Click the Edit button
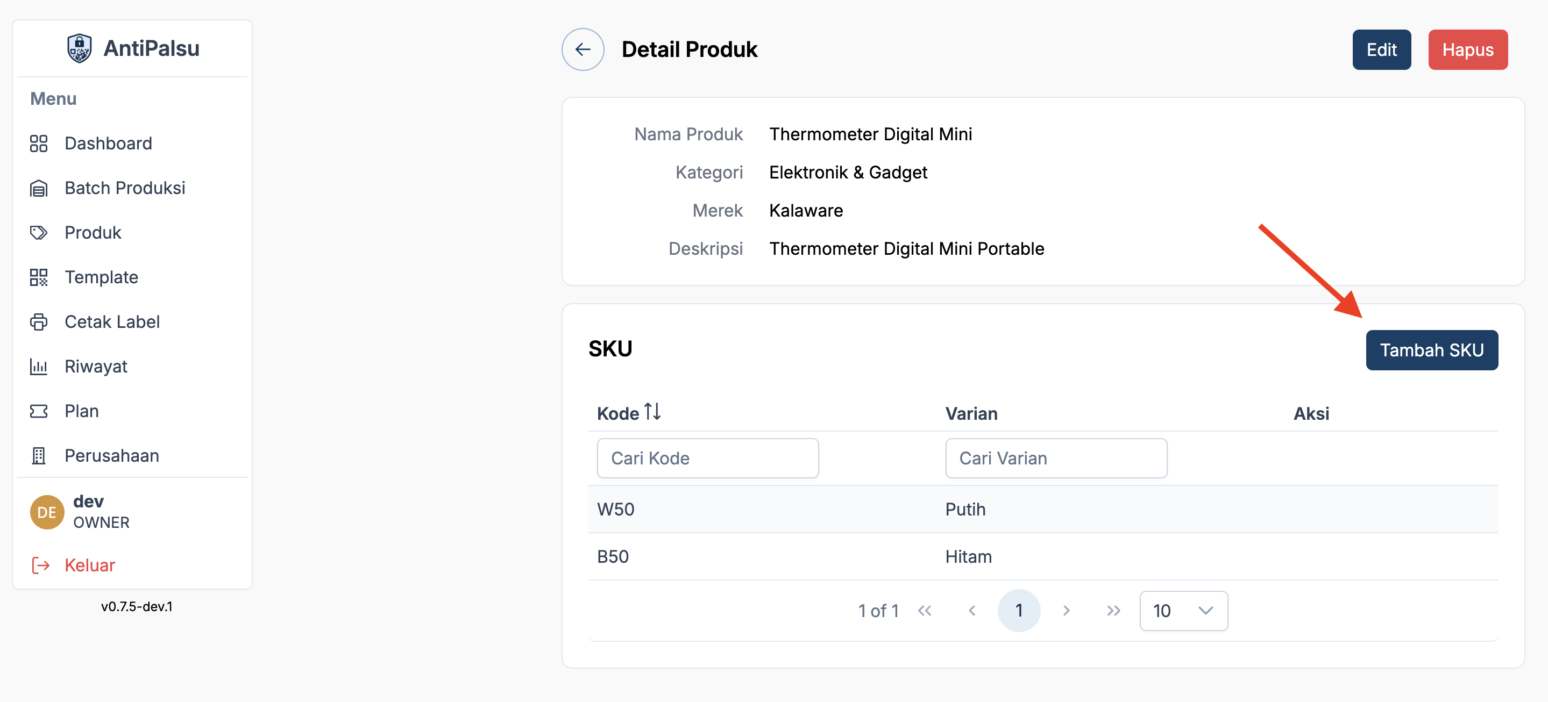Viewport: 1548px width, 702px height. click(x=1381, y=50)
